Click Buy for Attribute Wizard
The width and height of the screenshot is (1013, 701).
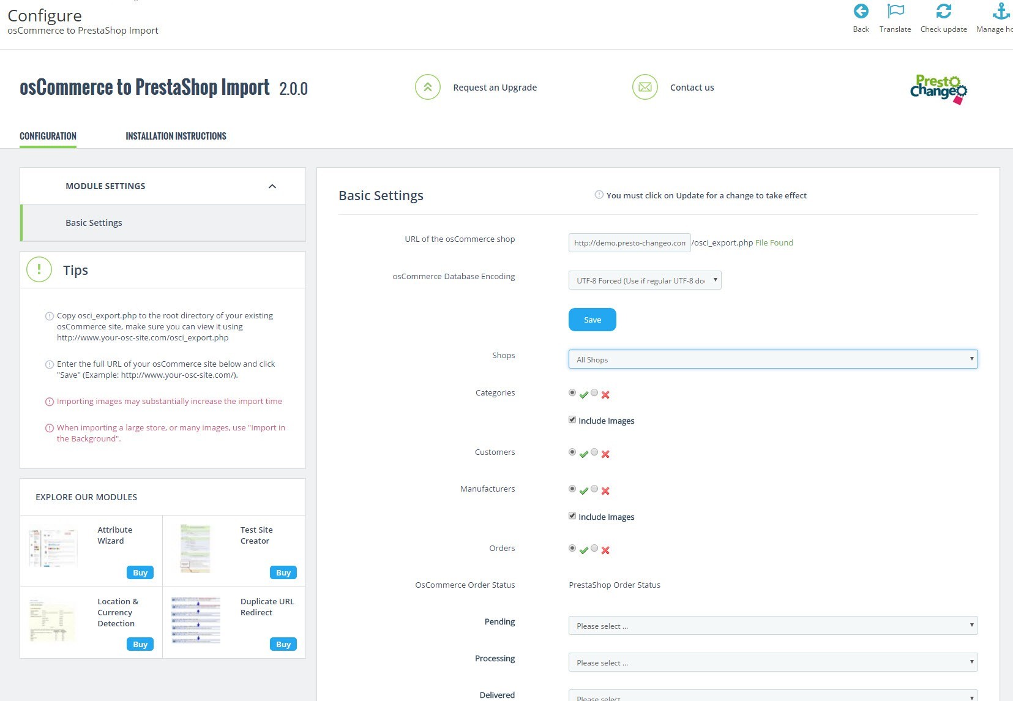140,572
